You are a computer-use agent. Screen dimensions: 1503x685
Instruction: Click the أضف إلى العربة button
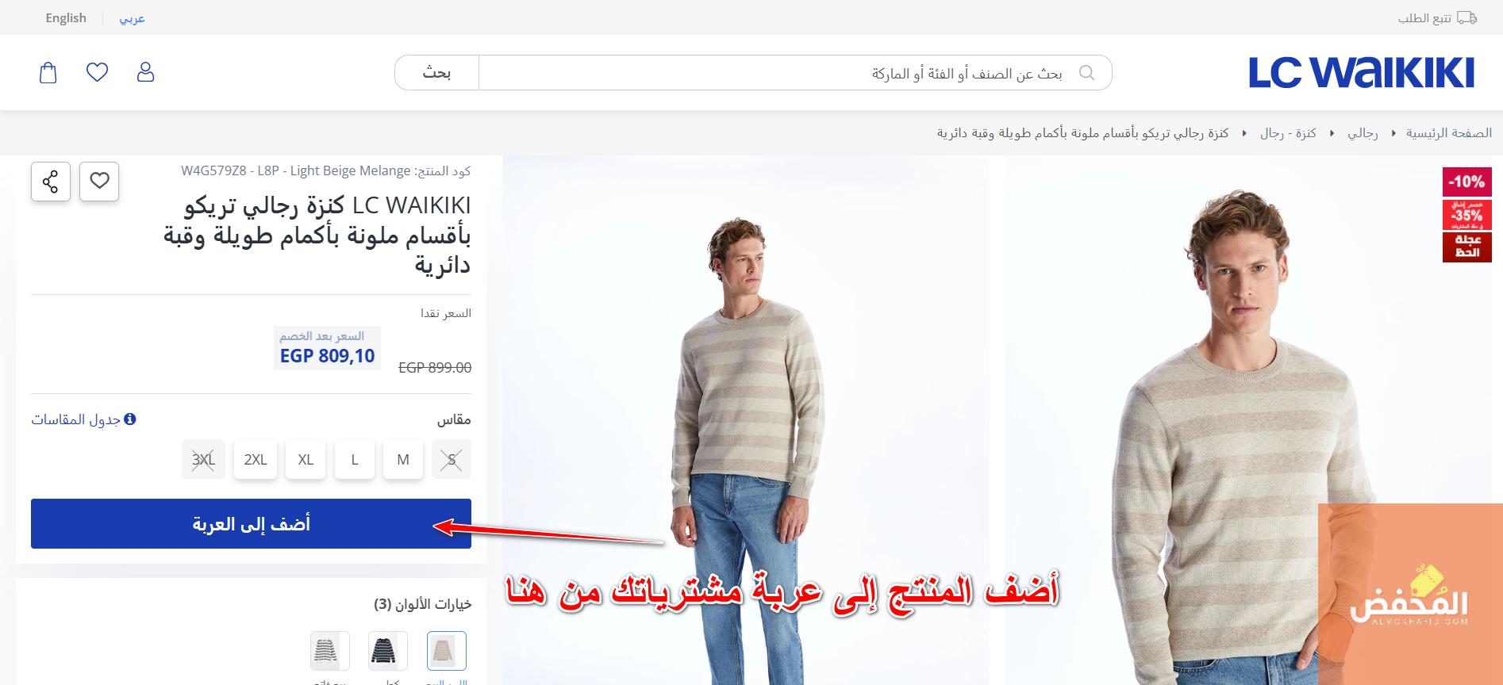tap(251, 523)
